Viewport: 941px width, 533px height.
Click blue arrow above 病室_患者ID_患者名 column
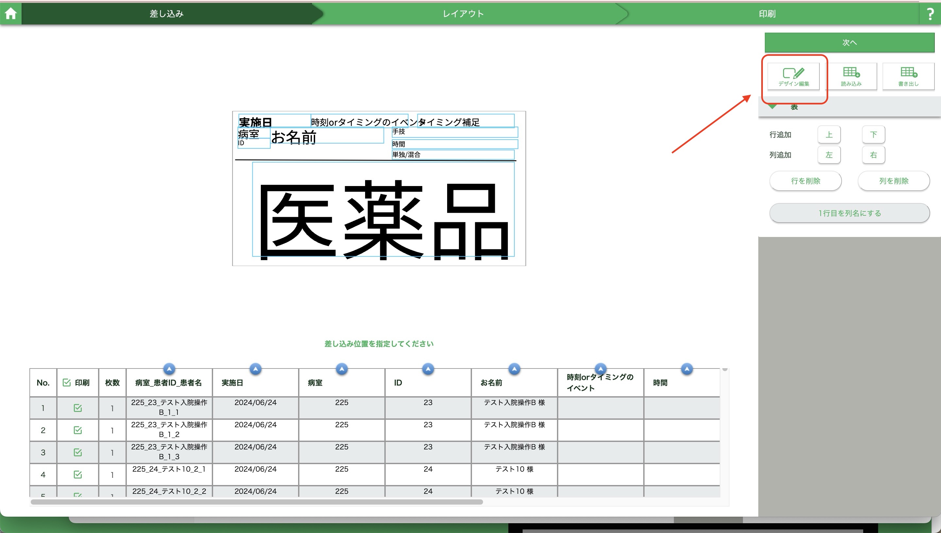click(x=169, y=368)
